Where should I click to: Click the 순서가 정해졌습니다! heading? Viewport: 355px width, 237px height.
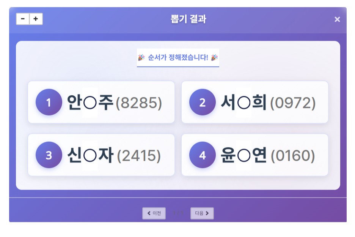tap(178, 58)
